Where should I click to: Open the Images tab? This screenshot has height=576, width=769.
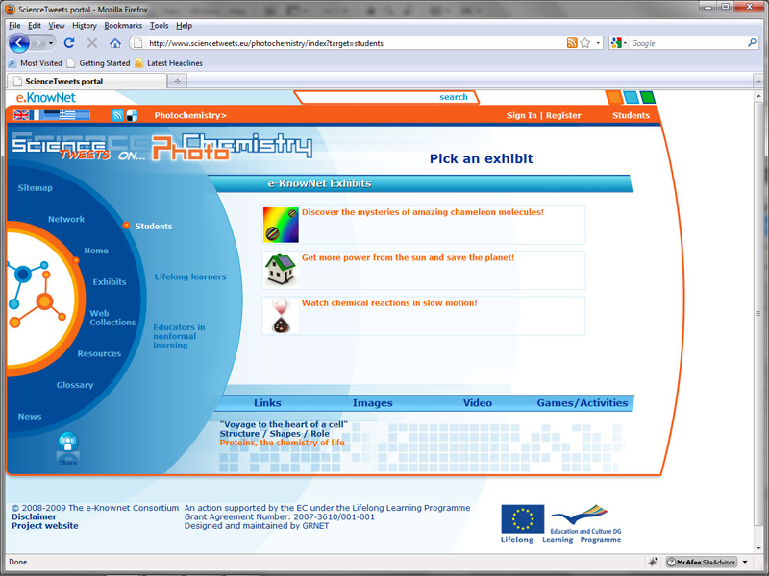pos(372,403)
